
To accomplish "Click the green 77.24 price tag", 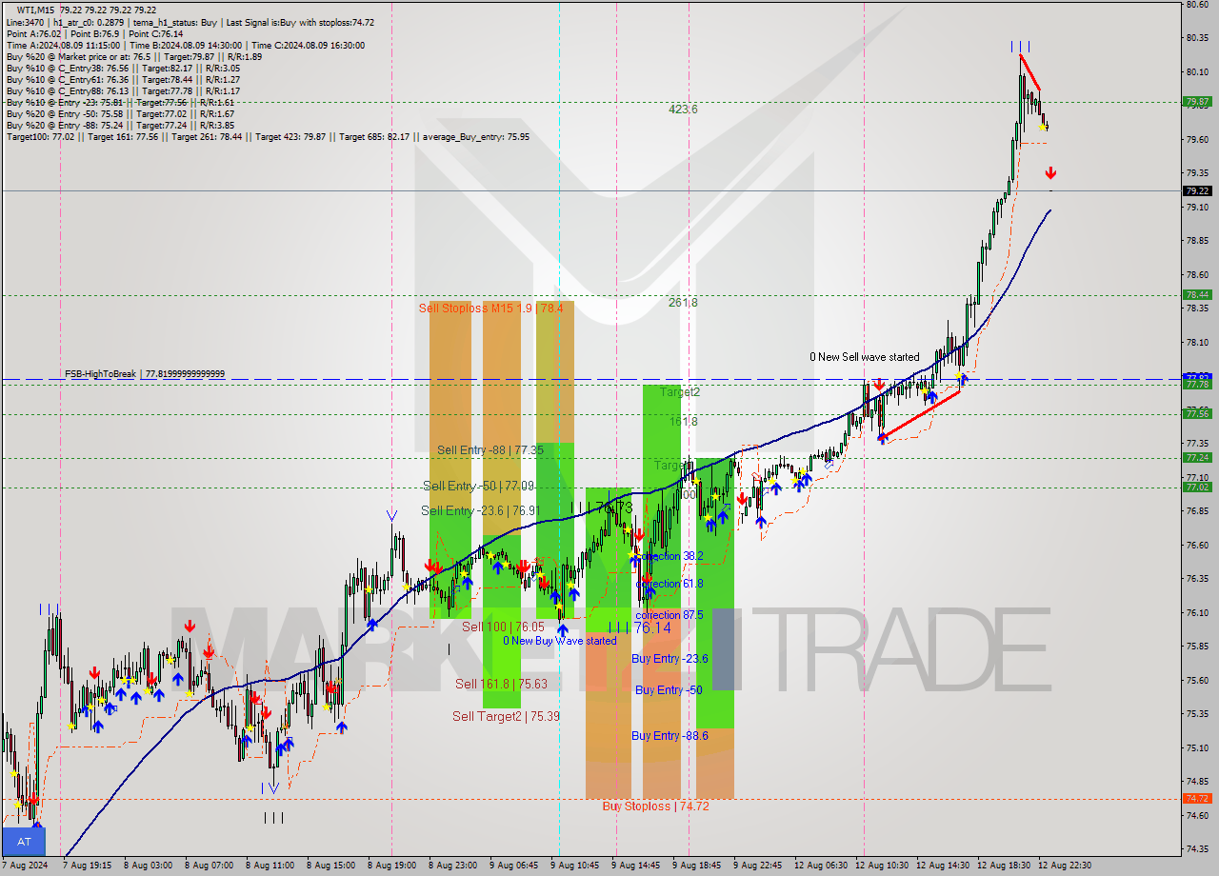I will tap(1197, 458).
